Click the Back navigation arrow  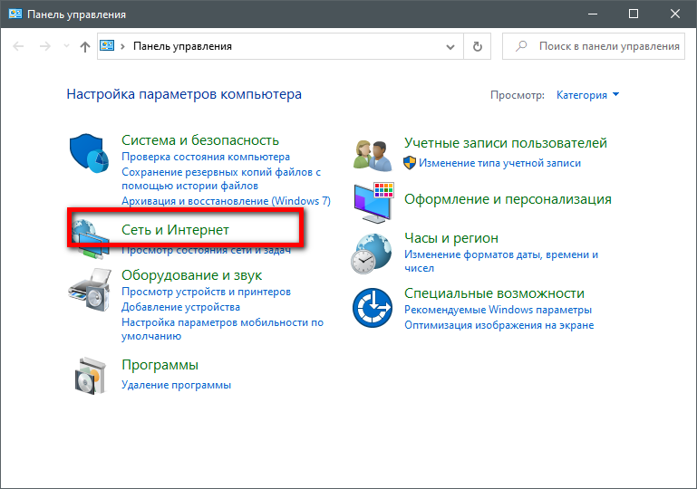click(x=18, y=46)
